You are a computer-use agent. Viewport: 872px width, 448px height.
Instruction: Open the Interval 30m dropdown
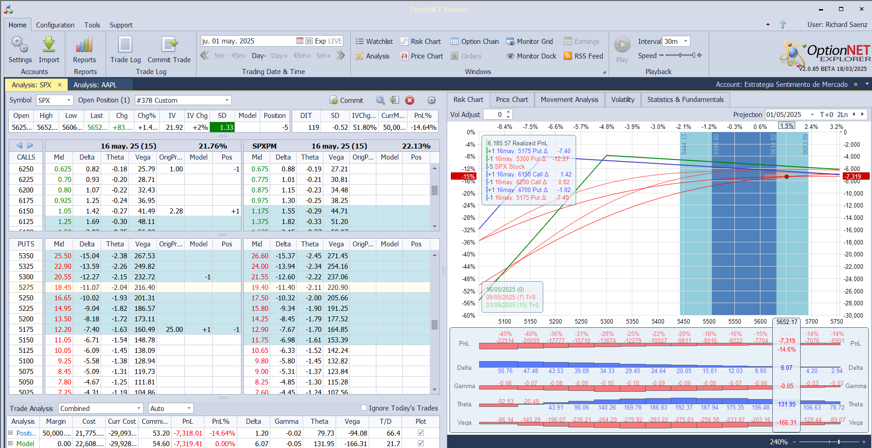coord(685,41)
